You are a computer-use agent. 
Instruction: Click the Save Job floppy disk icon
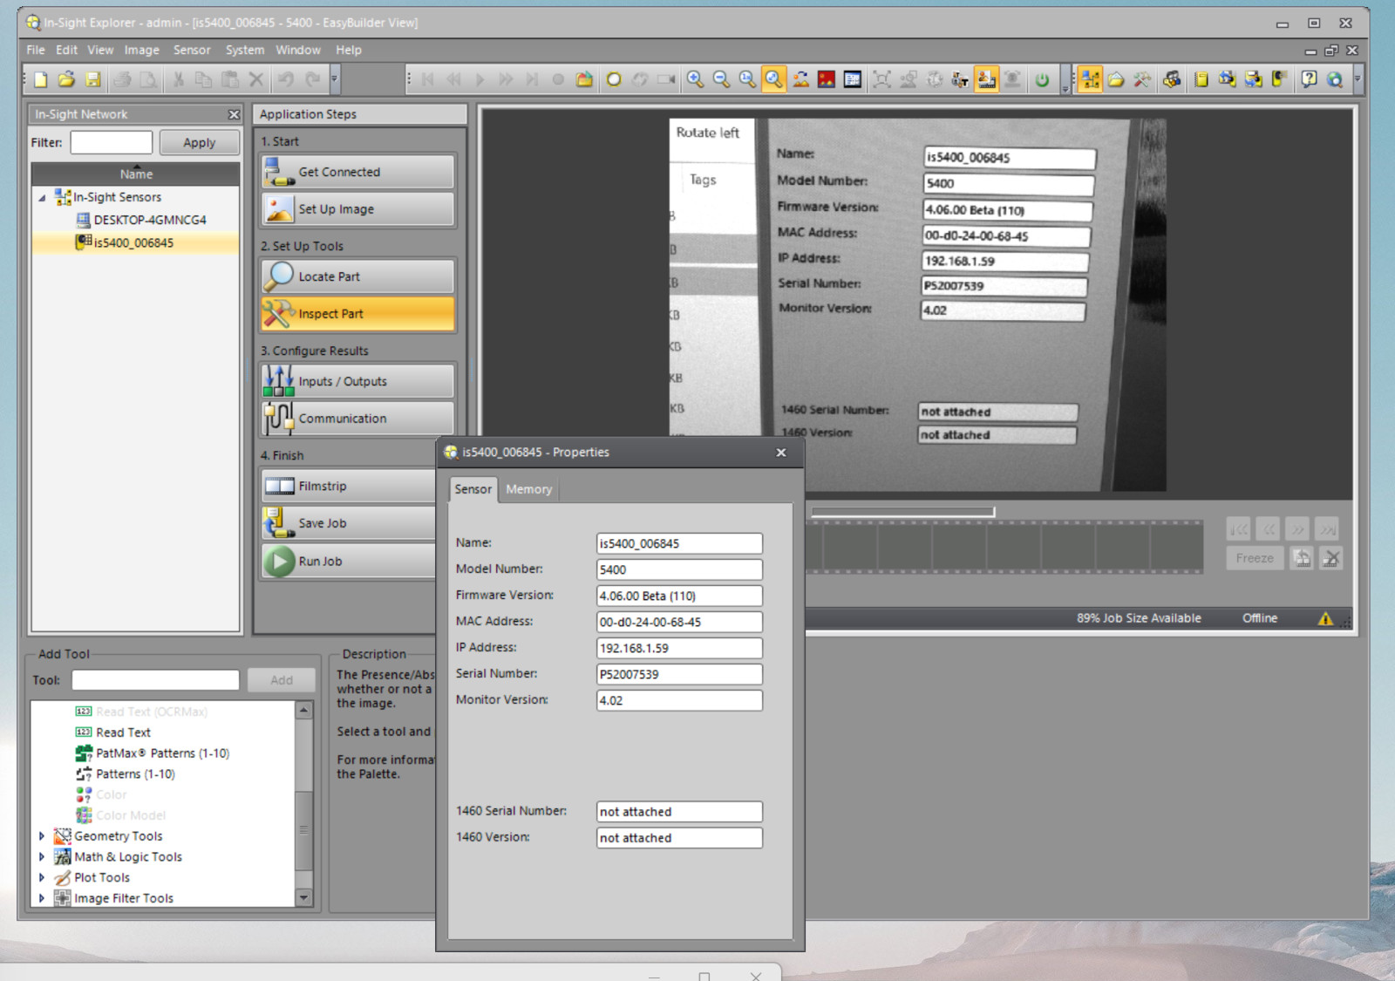(x=92, y=80)
